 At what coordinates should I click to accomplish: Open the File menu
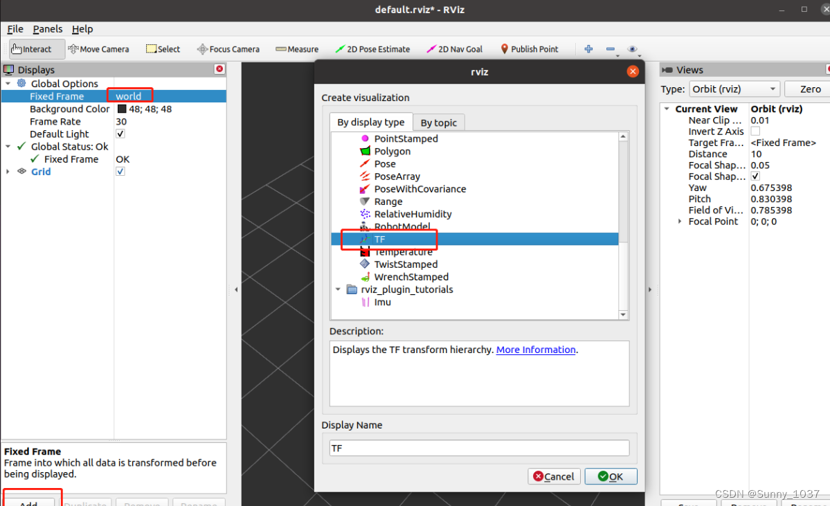(x=15, y=29)
